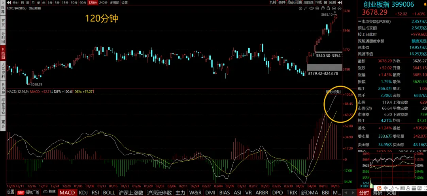Viewport: 427px width, 196px height.
Task: Open 设置 in bottom indicator bar
Action: 11,192
